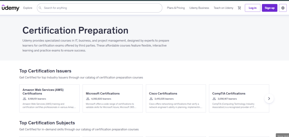Screen dimensions: 289x137
Task: Open Cisco Certifications card
Action: (x=176, y=98)
